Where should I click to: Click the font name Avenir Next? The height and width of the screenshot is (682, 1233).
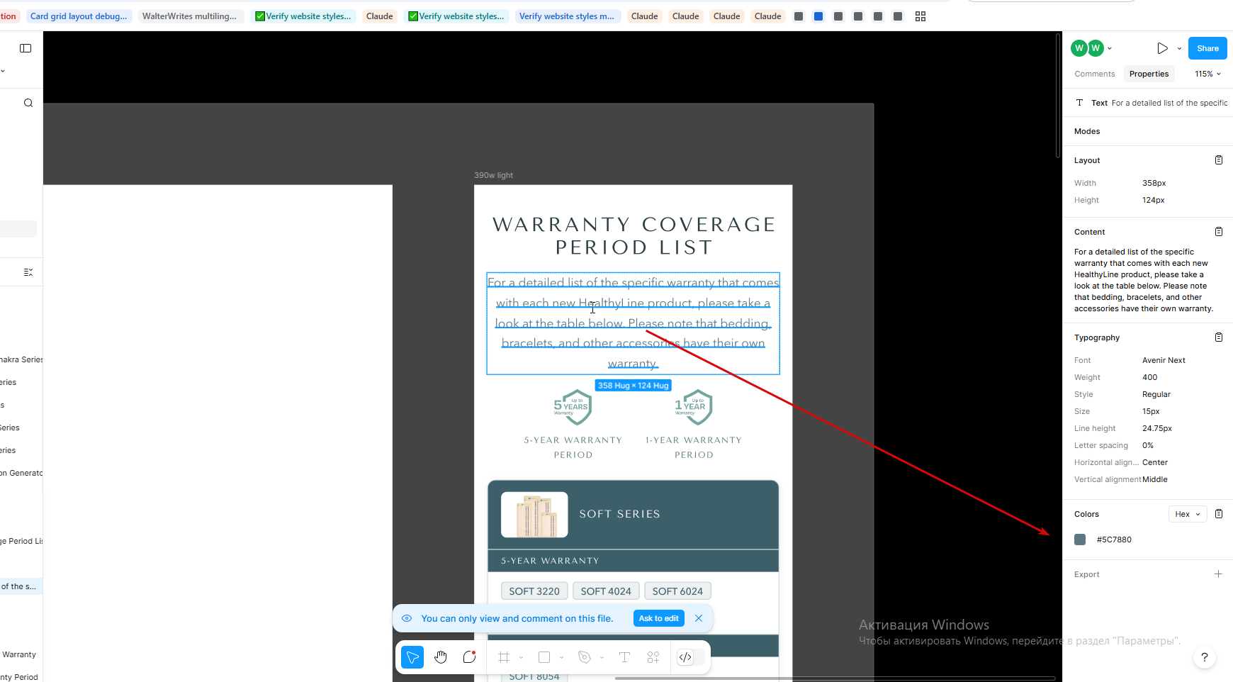pyautogui.click(x=1164, y=360)
